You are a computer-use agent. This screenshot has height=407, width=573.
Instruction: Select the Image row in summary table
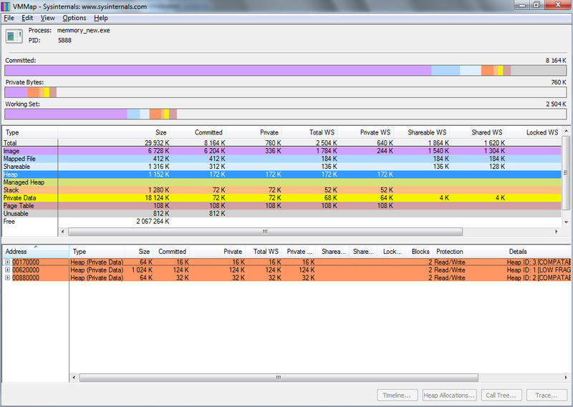tap(281, 151)
